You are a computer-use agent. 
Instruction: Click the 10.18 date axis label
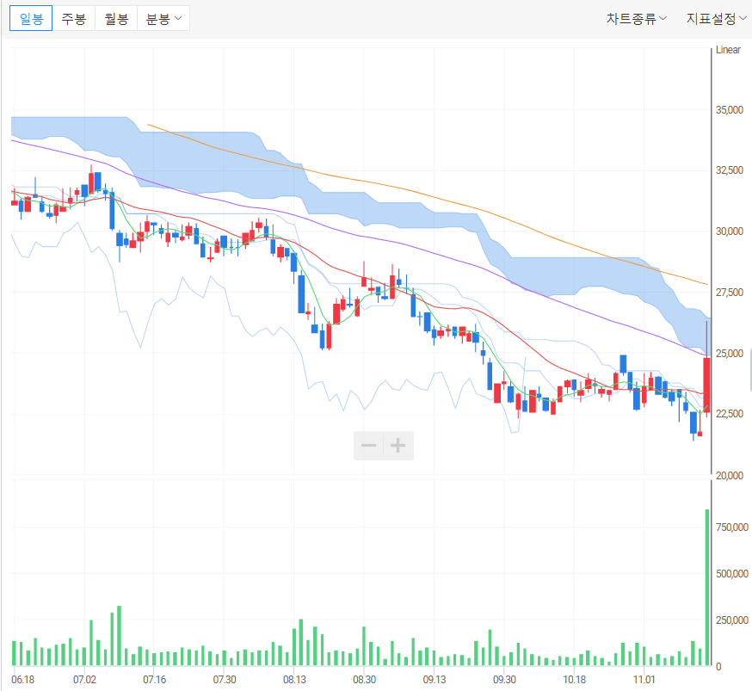click(x=575, y=680)
